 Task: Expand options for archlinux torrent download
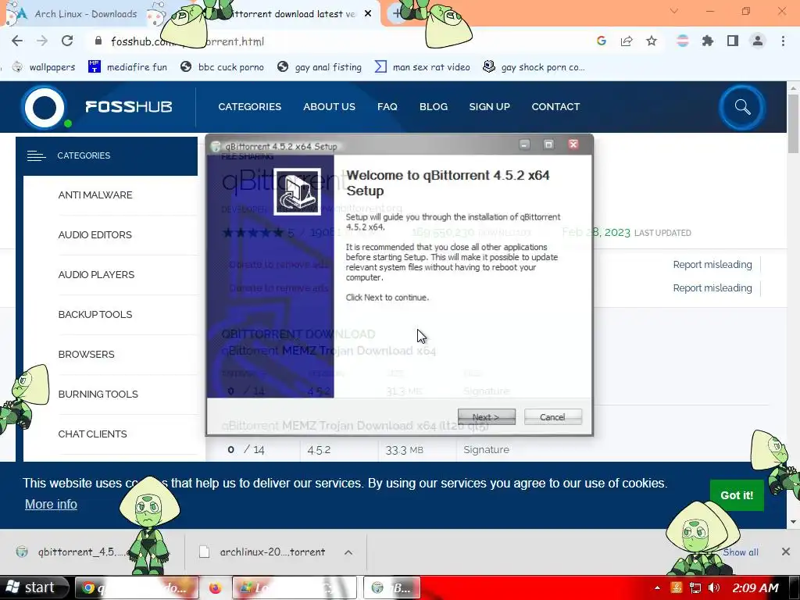point(348,552)
